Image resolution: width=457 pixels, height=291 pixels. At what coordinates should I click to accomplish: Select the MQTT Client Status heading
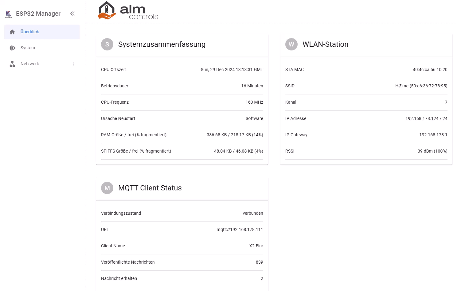tap(150, 188)
